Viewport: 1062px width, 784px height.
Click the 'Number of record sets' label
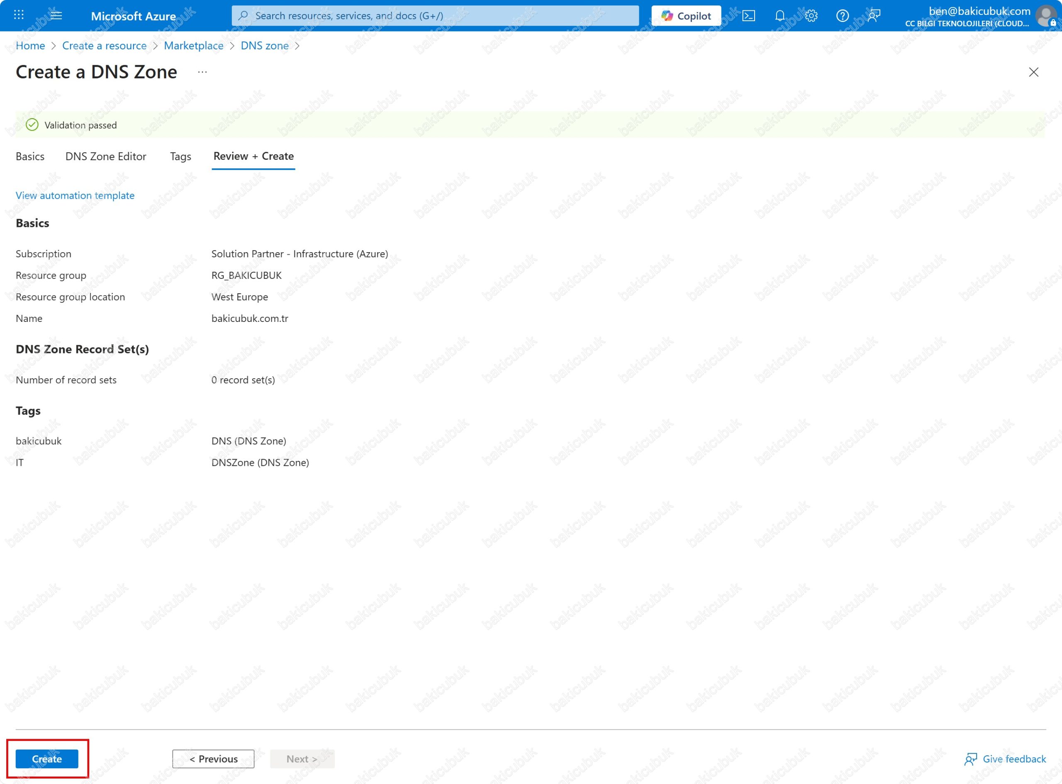(66, 380)
